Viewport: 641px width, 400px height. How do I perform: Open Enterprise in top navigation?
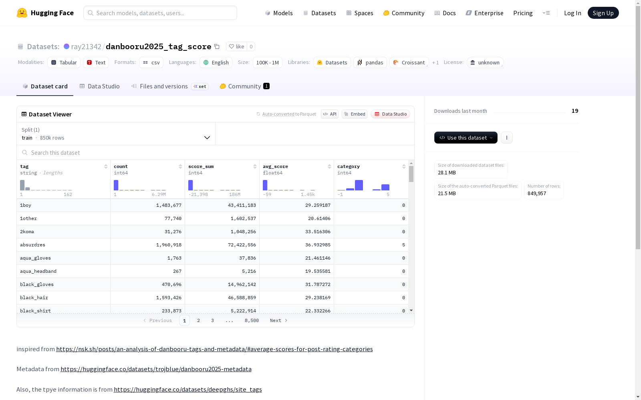(484, 13)
